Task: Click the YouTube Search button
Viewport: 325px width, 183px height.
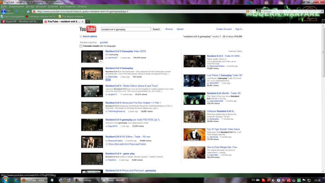Action: (156, 29)
